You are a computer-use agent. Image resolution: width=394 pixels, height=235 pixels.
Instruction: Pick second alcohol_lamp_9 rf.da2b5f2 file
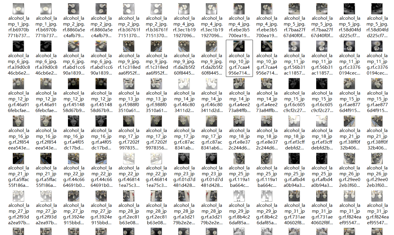click(x=212, y=58)
